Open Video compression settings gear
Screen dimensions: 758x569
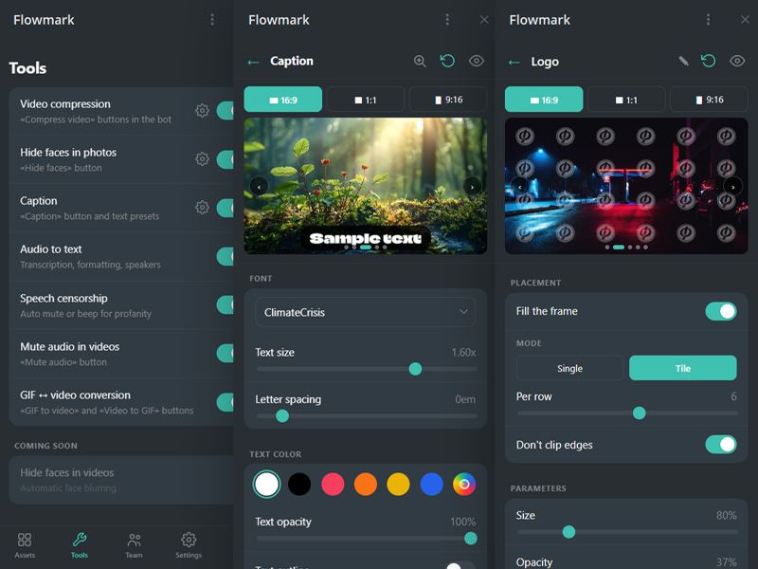[x=202, y=110]
